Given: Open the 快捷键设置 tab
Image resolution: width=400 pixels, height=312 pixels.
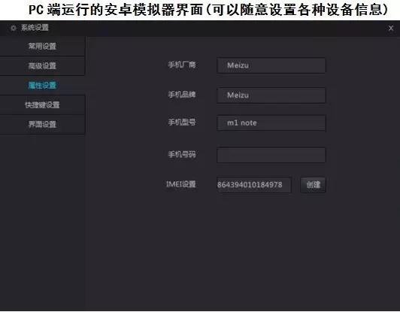Looking at the screenshot, I should (x=42, y=105).
